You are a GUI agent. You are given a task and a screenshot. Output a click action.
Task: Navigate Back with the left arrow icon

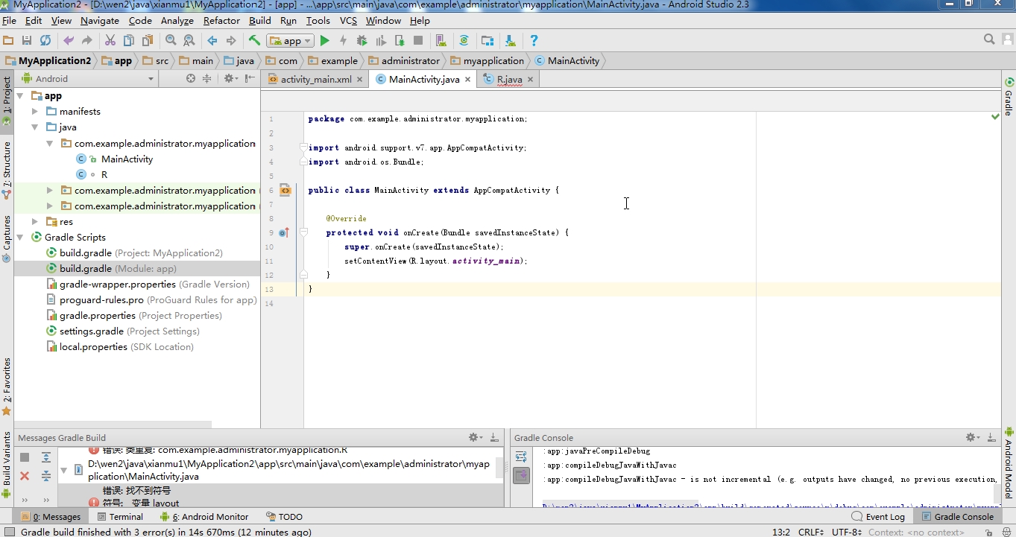[212, 40]
